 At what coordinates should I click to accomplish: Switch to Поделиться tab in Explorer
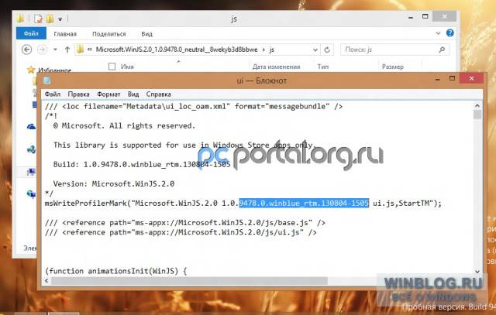tap(108, 34)
